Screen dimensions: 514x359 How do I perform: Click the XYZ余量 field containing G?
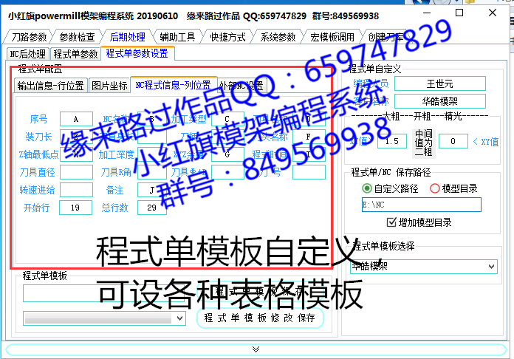point(227,154)
